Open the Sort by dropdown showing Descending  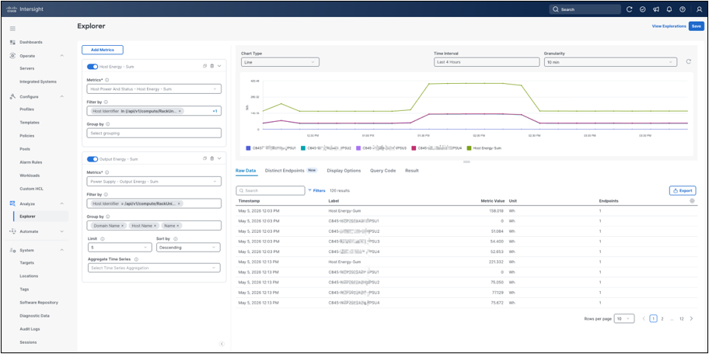point(188,248)
